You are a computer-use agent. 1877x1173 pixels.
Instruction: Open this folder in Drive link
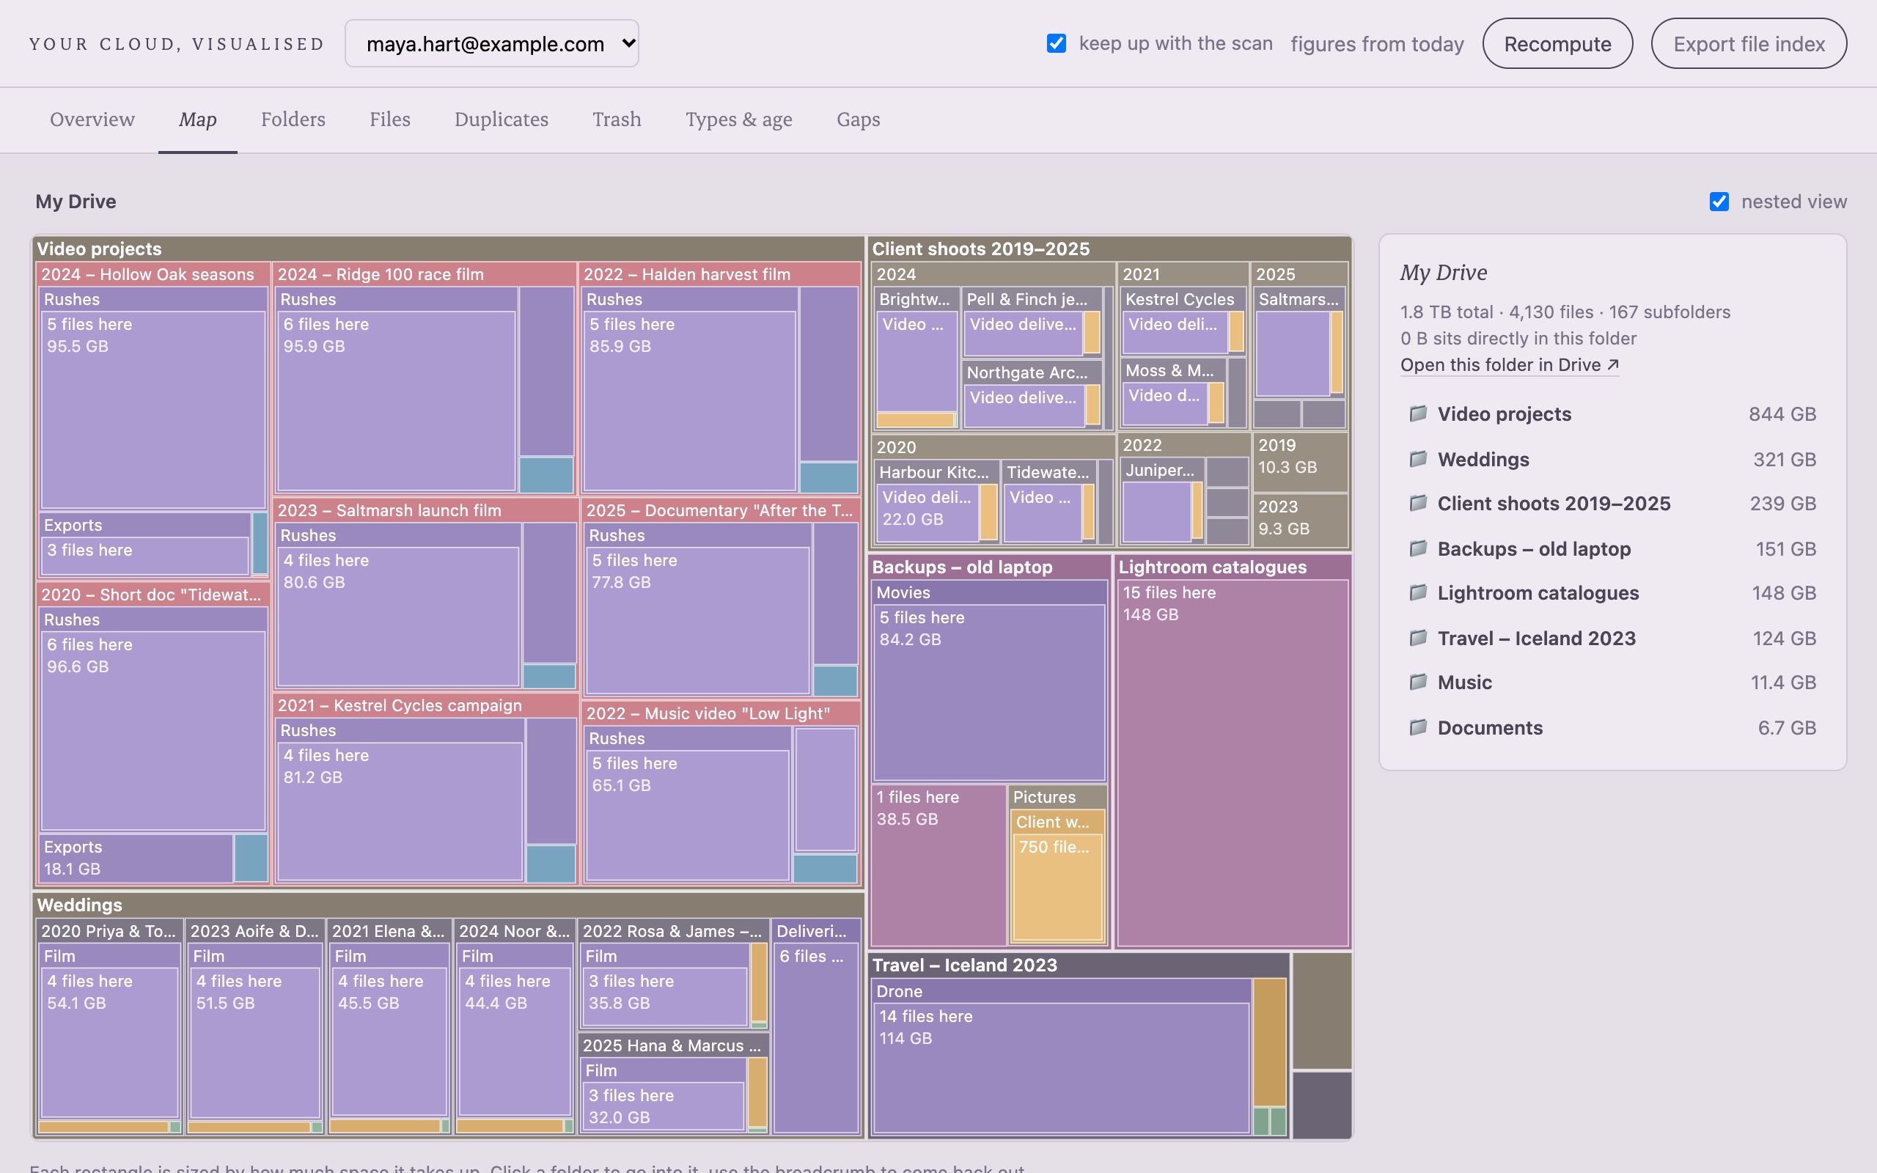point(1509,364)
